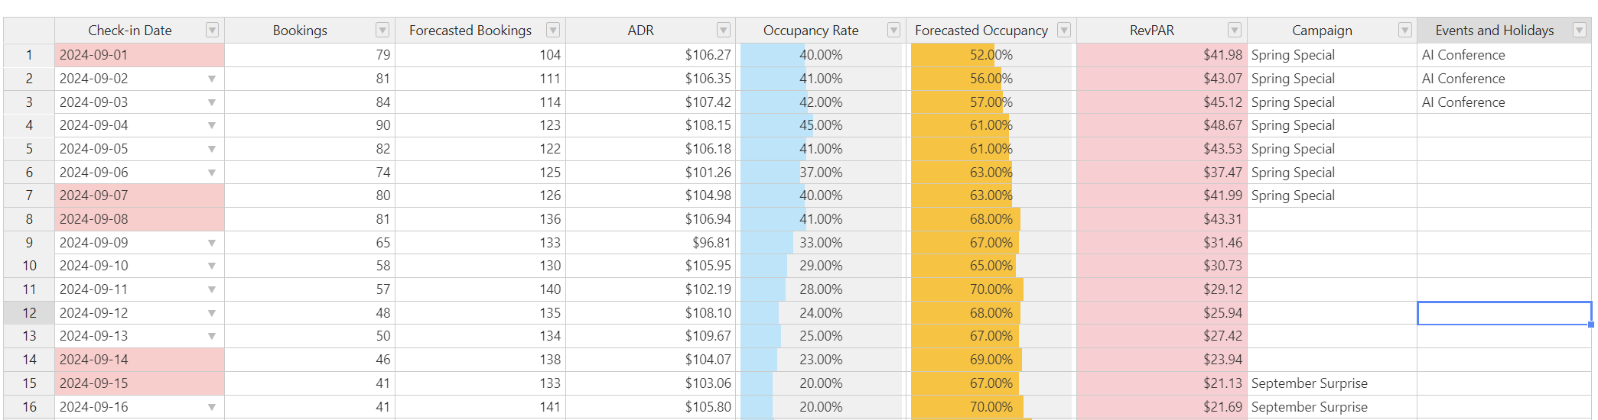Open the Bookings column filter dropdown
The height and width of the screenshot is (420, 1598).
382,31
